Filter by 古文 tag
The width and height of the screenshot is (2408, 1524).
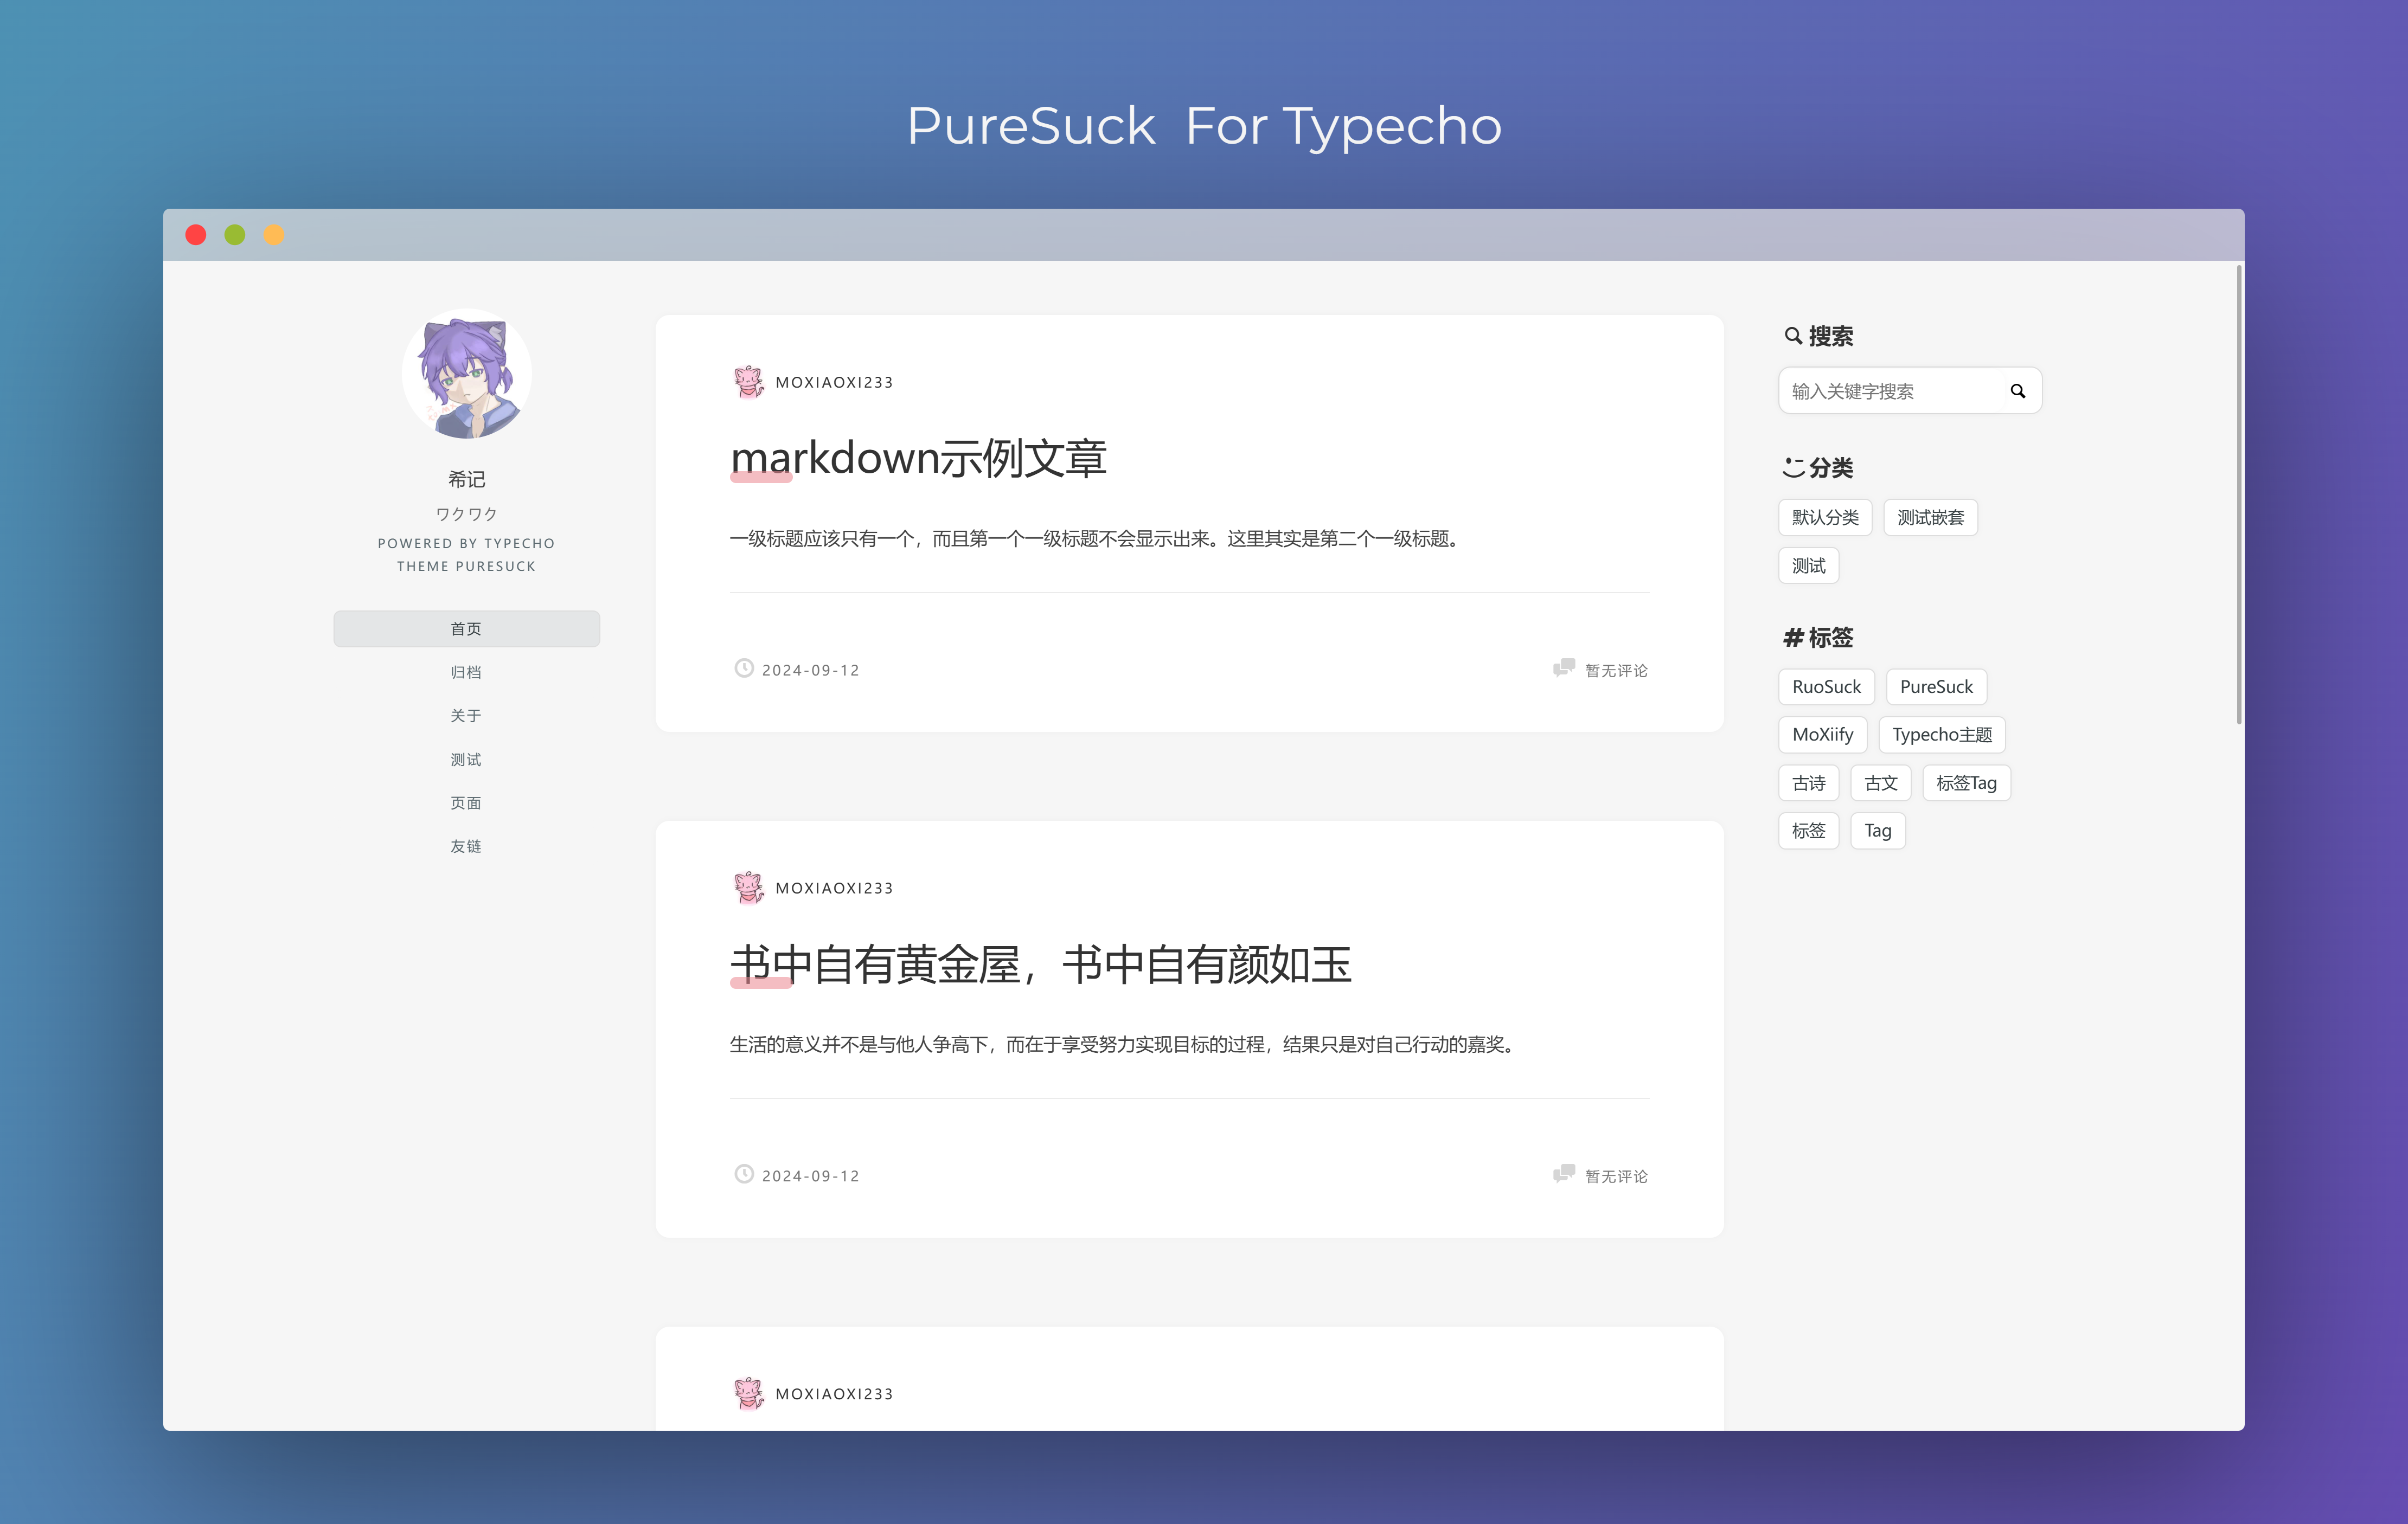point(1880,783)
